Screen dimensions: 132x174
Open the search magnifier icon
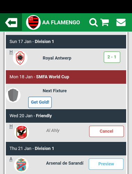[93, 22]
